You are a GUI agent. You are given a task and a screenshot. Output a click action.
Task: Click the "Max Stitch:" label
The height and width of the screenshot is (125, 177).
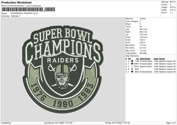click(130, 45)
